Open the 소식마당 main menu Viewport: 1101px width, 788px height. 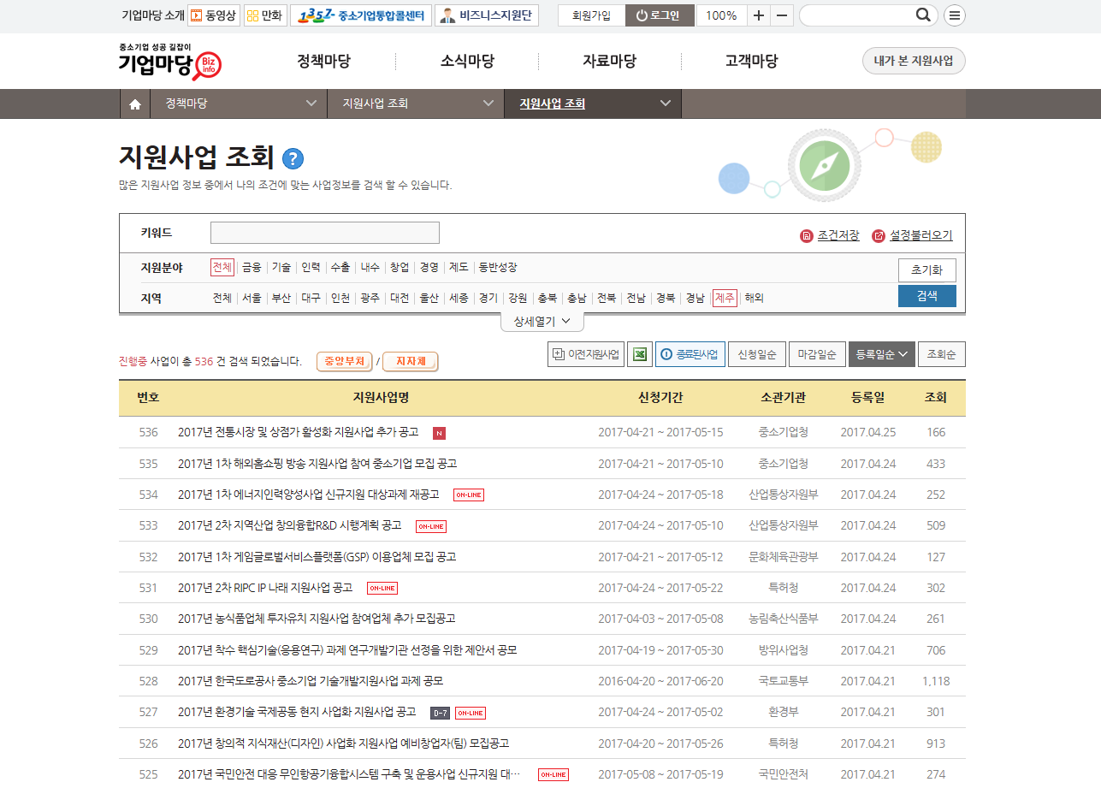coord(467,61)
